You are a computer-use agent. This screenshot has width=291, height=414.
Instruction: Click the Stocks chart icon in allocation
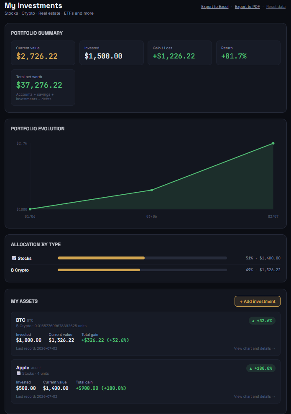pyautogui.click(x=14, y=258)
